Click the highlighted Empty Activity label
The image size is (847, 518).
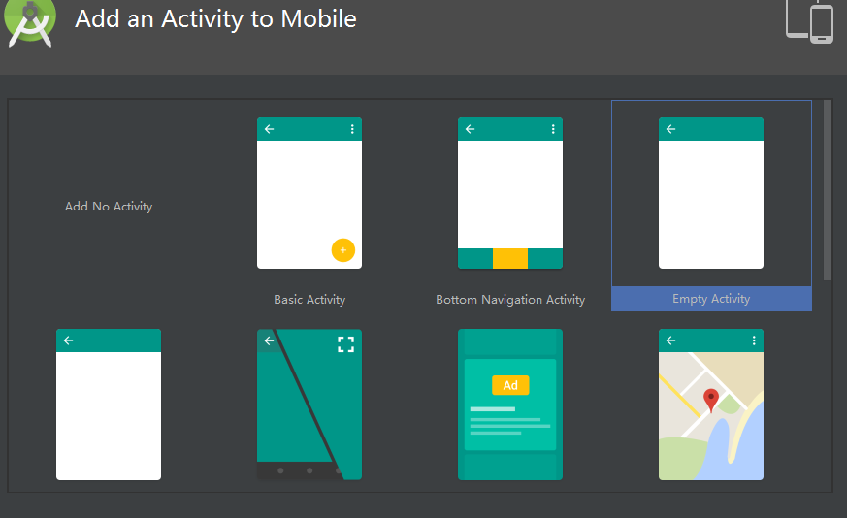coord(711,299)
